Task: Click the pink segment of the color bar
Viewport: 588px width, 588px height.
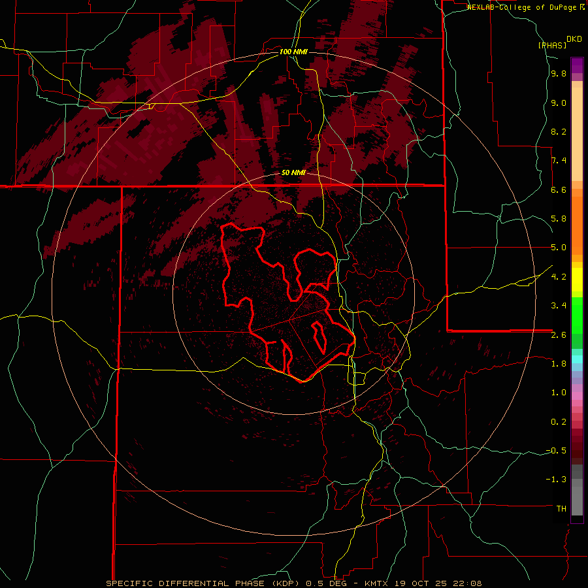Action: pos(577,396)
